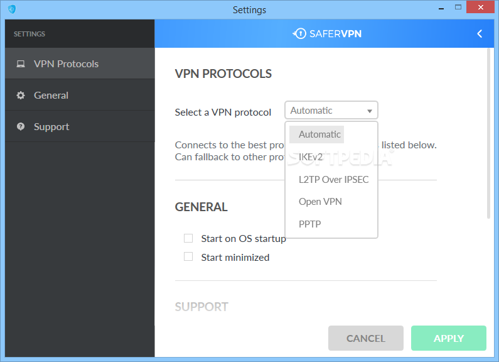Click the back chevron in SaferVPN header

click(x=480, y=34)
